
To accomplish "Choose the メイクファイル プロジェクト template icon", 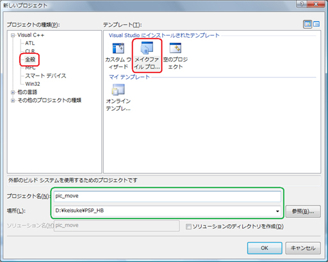I will pos(147,48).
